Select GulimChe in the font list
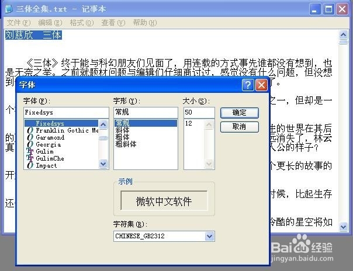The height and width of the screenshot is (271, 353). pos(61,158)
